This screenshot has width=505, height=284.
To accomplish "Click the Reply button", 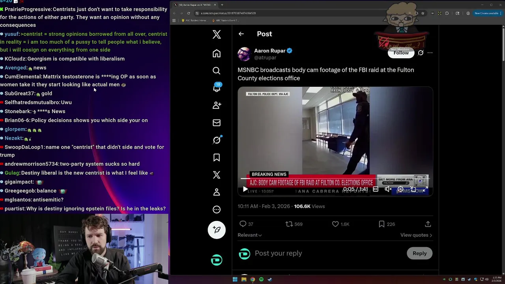I will pyautogui.click(x=419, y=253).
